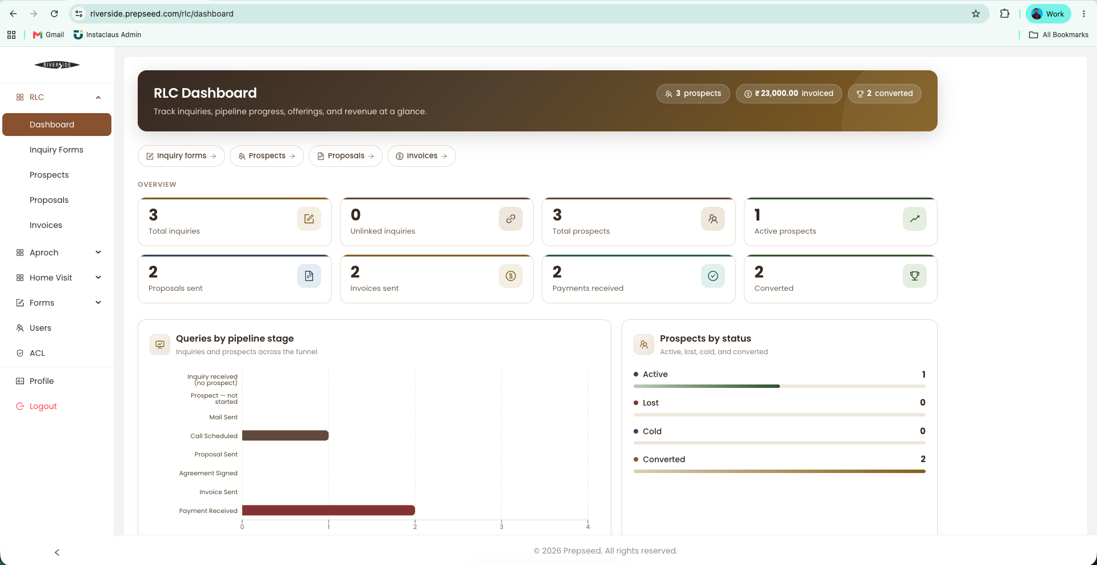Click the browser address bar URL

[x=162, y=14]
